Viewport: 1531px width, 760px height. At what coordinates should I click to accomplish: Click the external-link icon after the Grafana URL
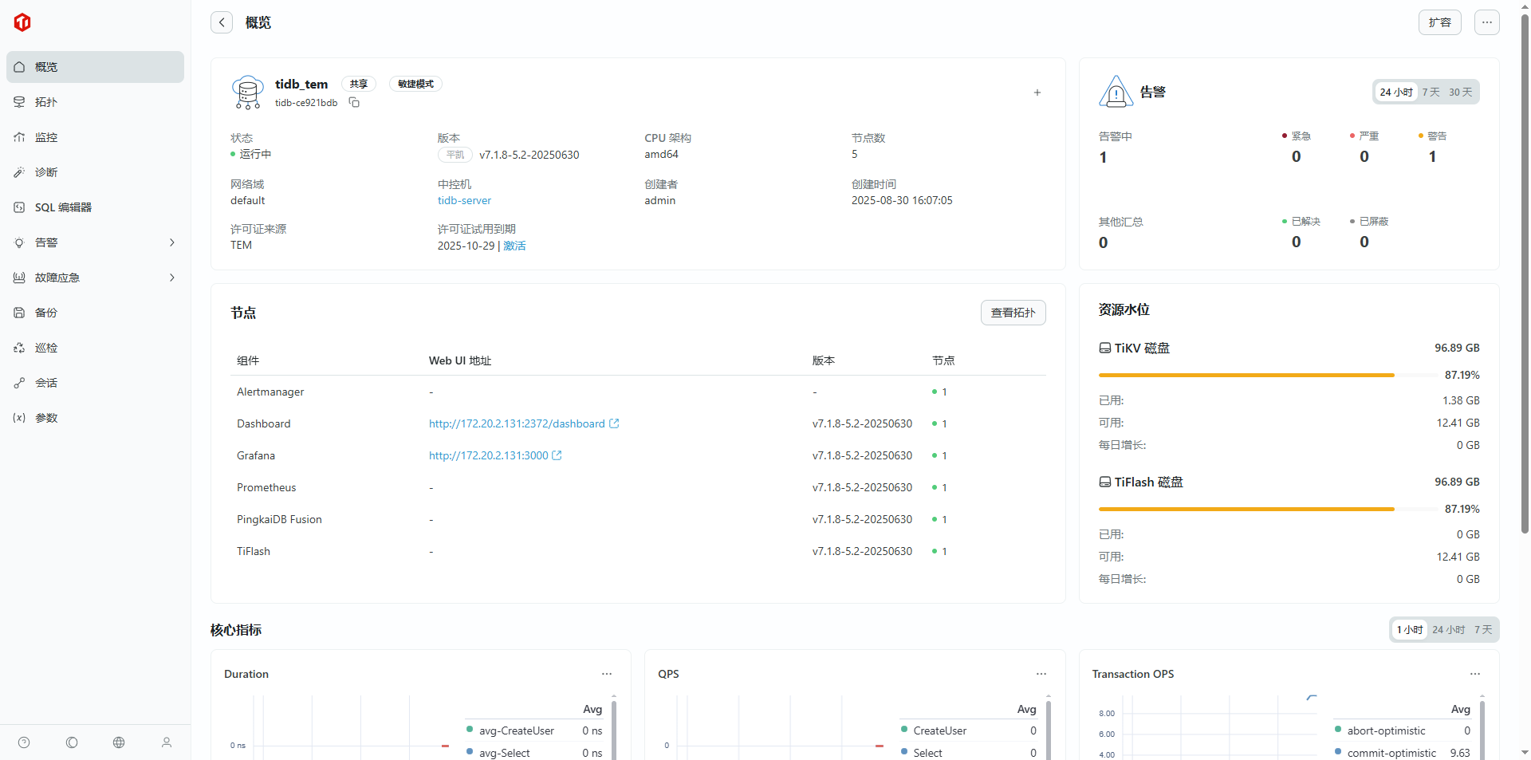point(557,455)
